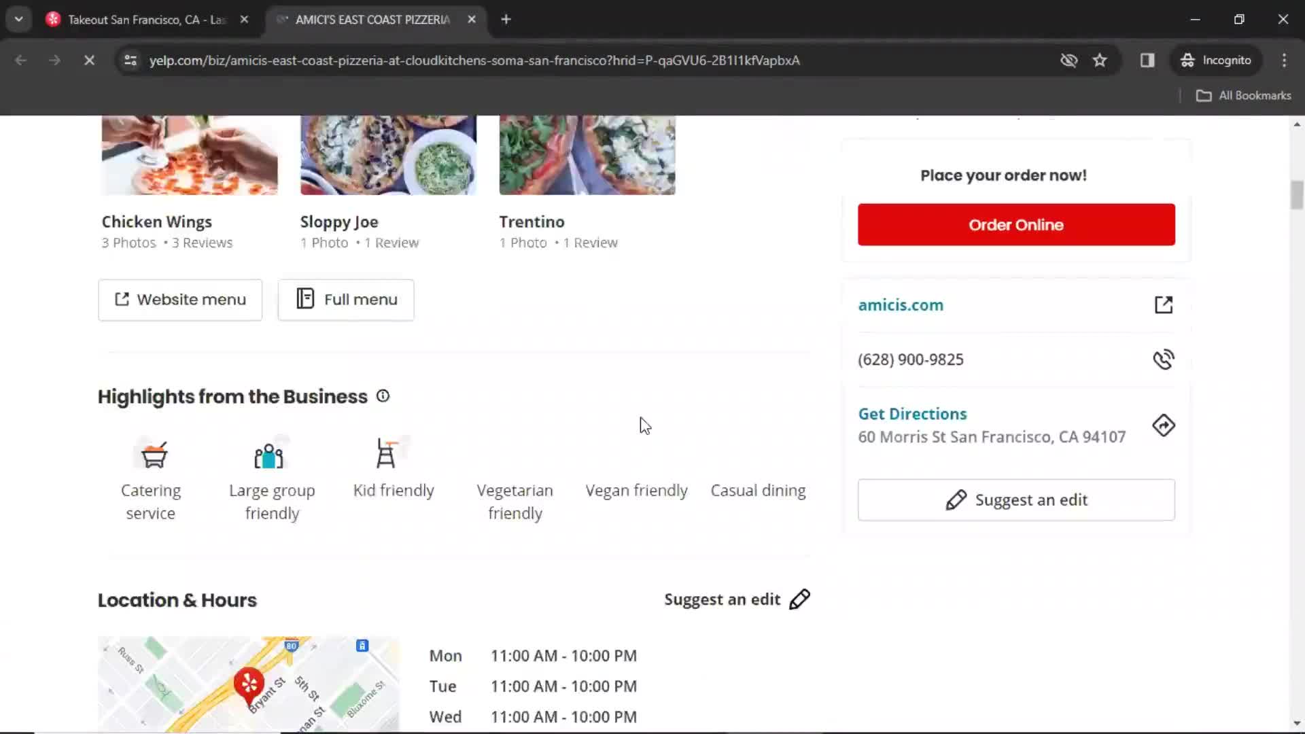Image resolution: width=1305 pixels, height=734 pixels.
Task: Open the Website menu button
Action: point(180,300)
